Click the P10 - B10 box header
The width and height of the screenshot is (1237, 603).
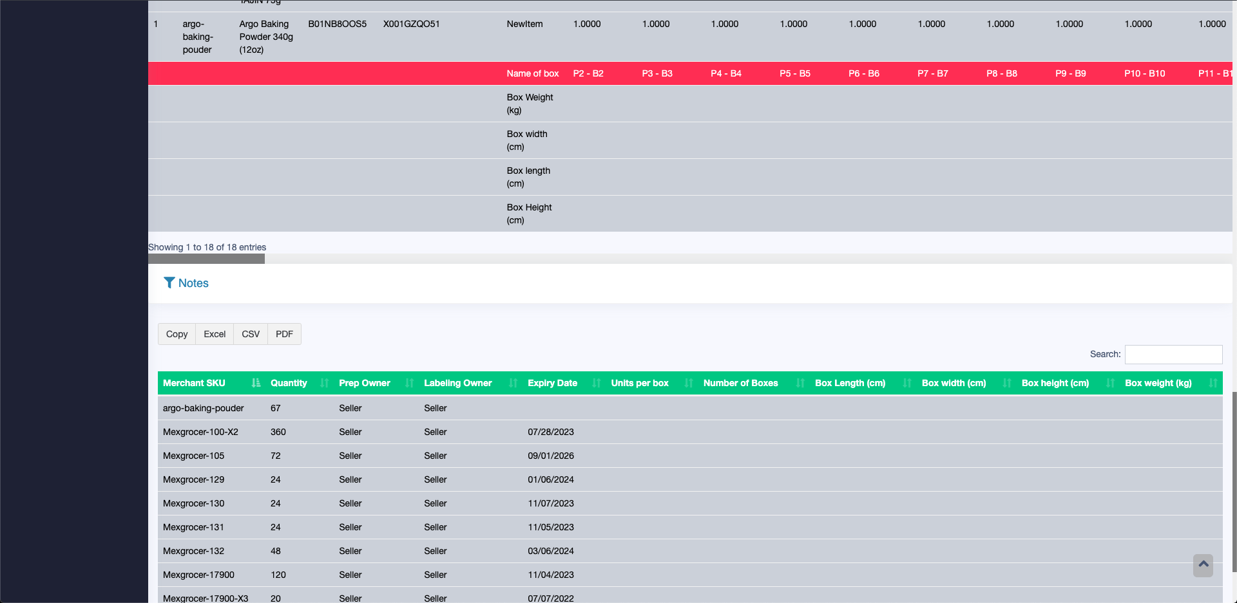(1145, 73)
